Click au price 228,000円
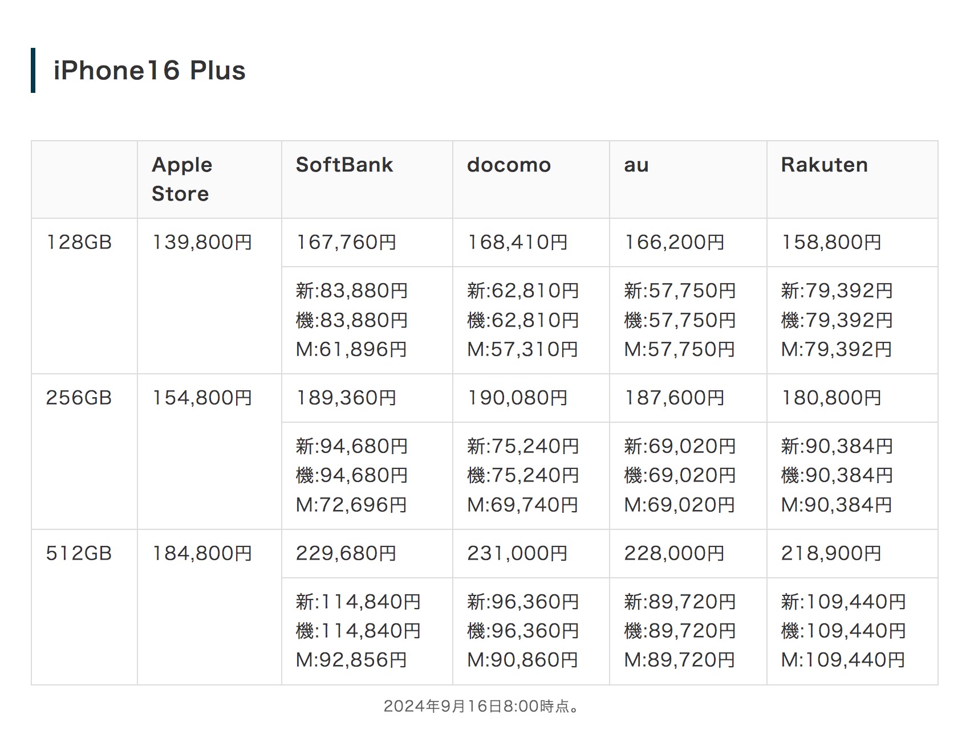970x747 pixels. click(x=674, y=553)
